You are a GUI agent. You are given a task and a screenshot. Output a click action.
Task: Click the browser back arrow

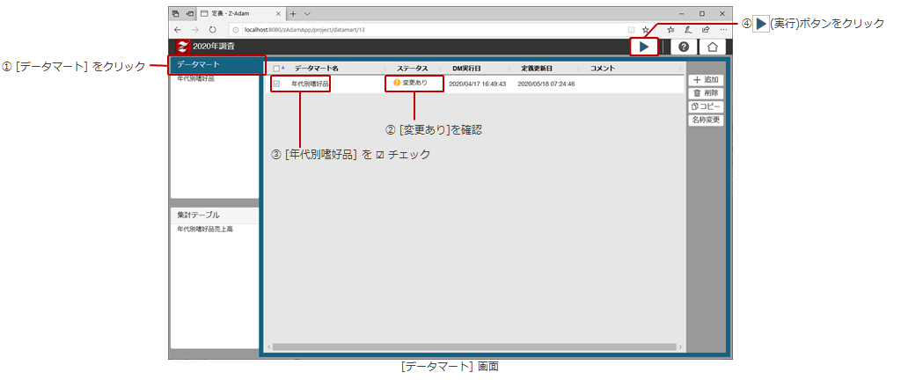click(x=178, y=29)
